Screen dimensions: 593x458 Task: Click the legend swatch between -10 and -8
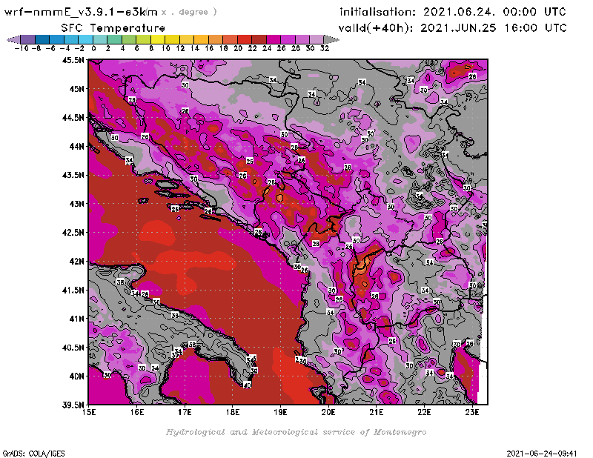pyautogui.click(x=28, y=40)
